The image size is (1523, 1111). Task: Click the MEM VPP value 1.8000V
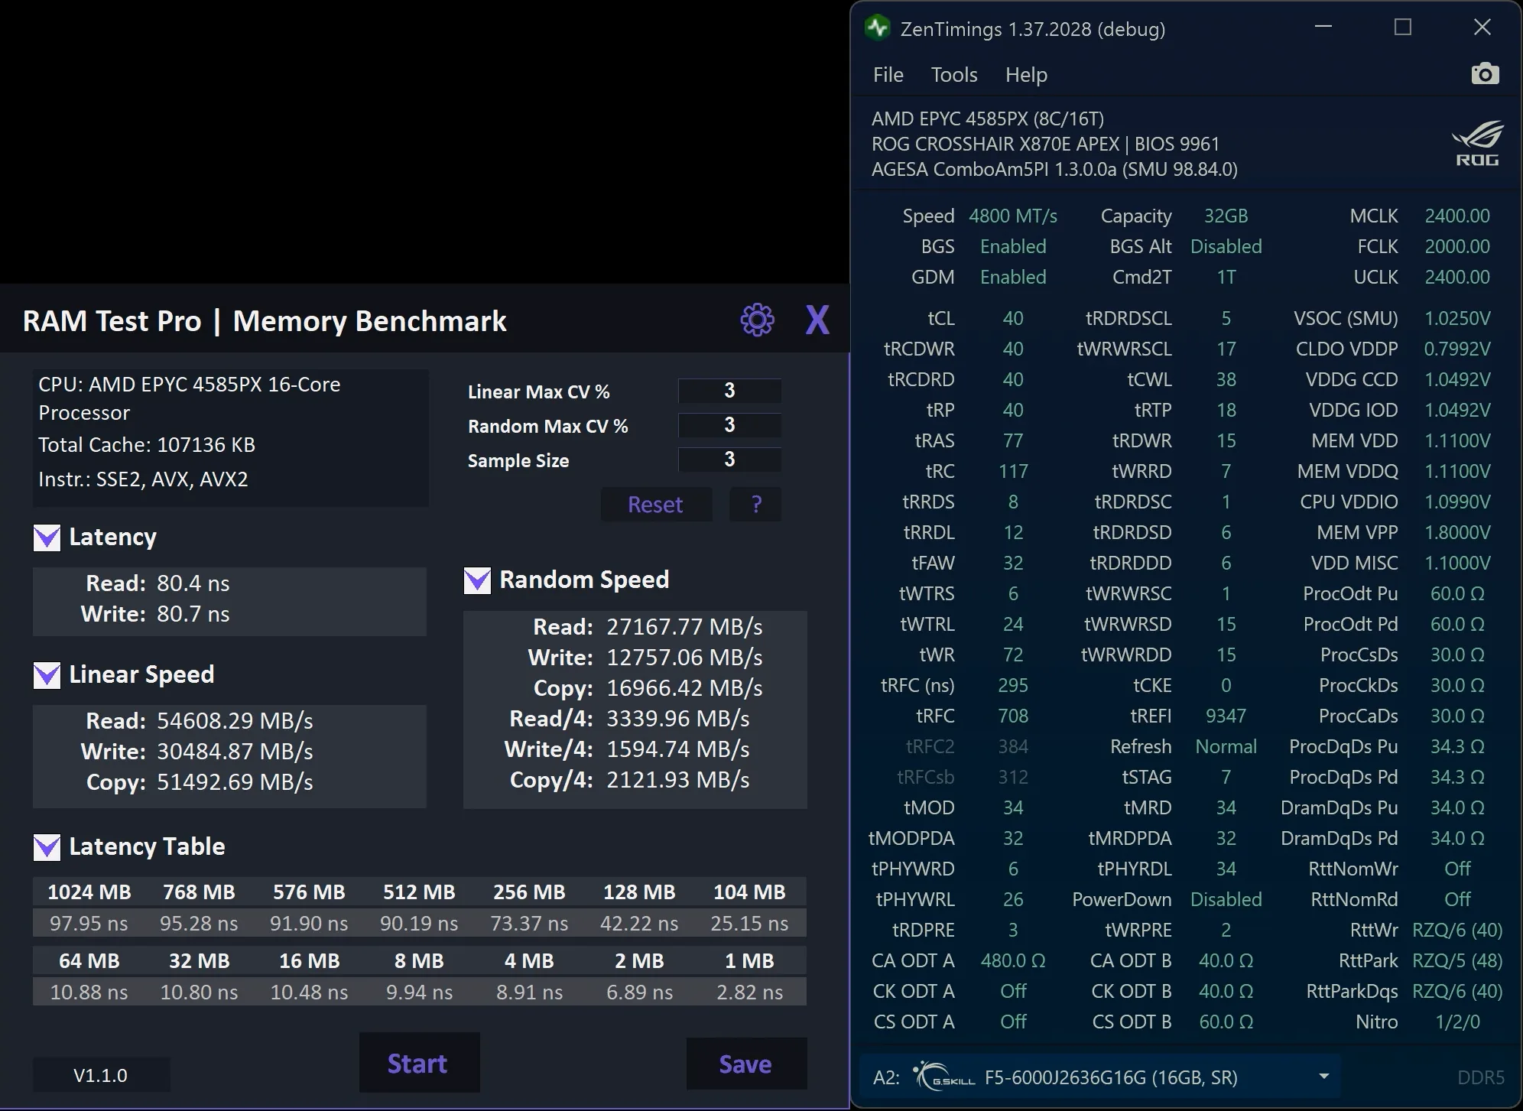pyautogui.click(x=1457, y=532)
